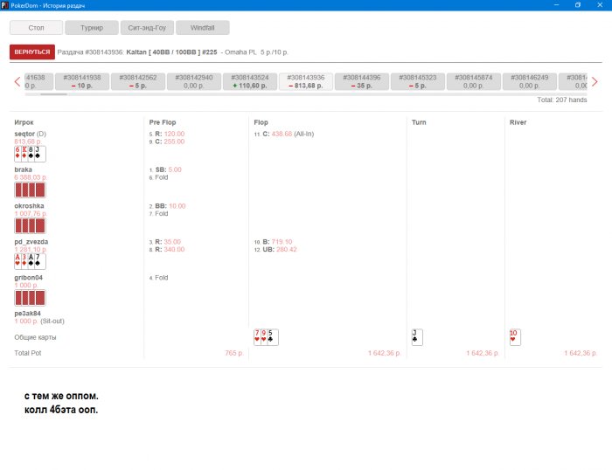Open hand #308143524 winning 110,60 р.

(x=250, y=81)
